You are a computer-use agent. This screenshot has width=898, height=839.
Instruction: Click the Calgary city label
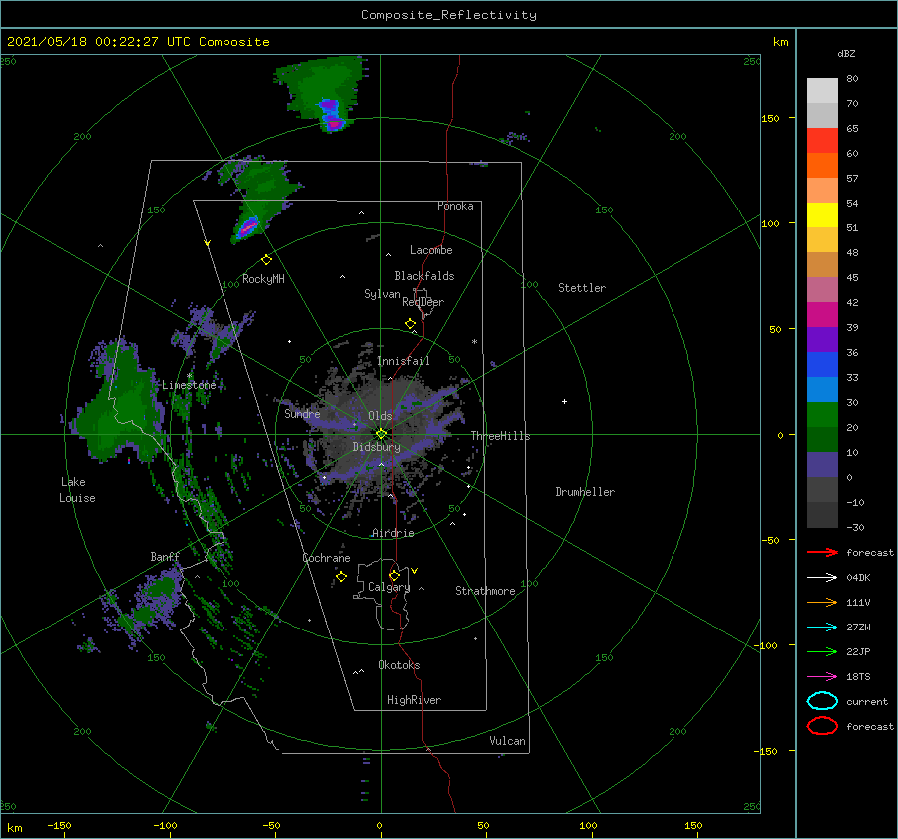[389, 587]
